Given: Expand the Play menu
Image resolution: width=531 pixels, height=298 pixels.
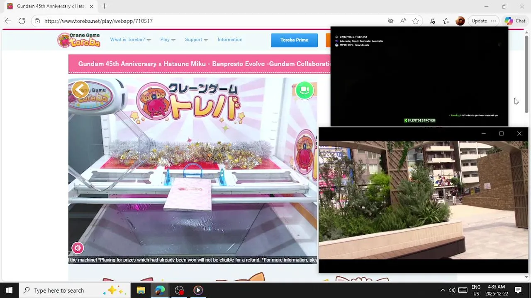Looking at the screenshot, I should (x=168, y=40).
